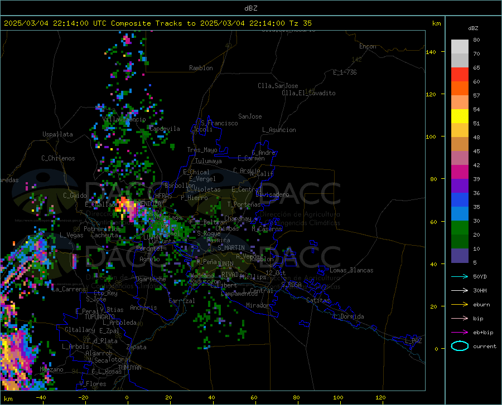Click the cyan 50YD track arrow icon

[460, 276]
